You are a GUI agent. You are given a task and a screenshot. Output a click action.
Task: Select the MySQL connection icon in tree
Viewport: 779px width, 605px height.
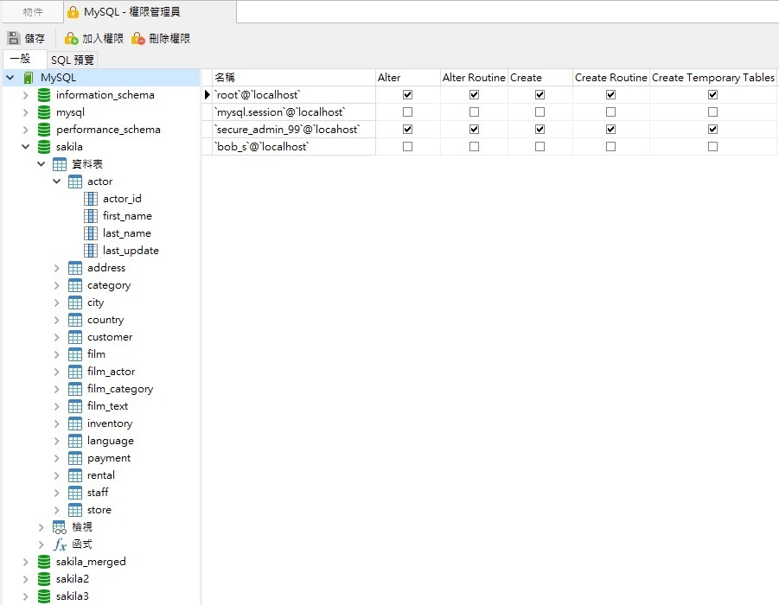pos(29,78)
